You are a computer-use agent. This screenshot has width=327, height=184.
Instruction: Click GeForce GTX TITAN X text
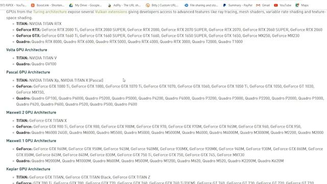(x=48, y=121)
